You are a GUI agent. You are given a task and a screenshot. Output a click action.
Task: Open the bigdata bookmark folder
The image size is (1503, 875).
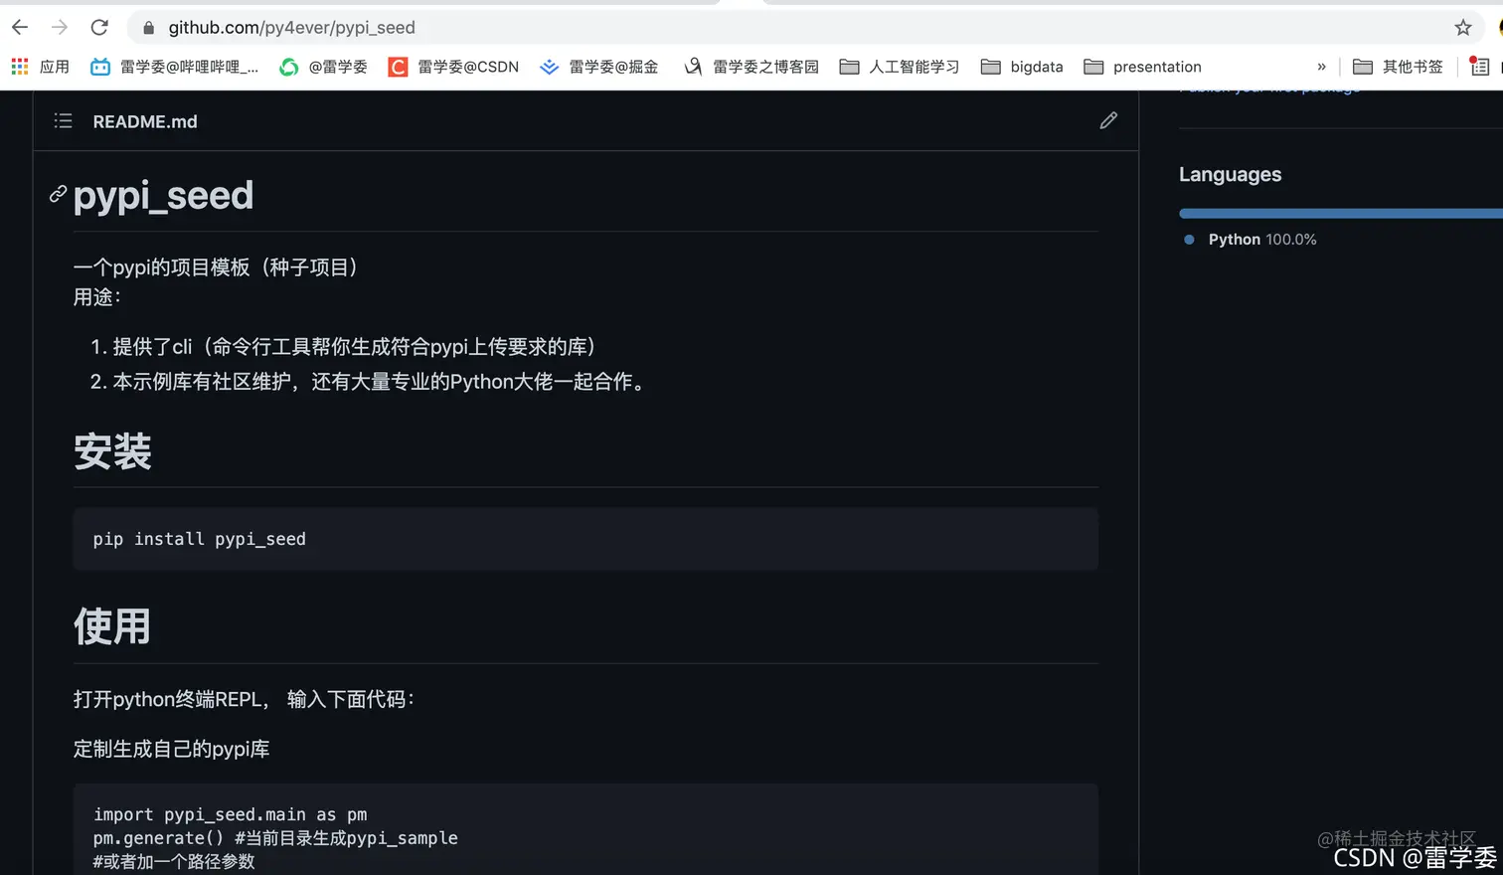coord(1023,66)
